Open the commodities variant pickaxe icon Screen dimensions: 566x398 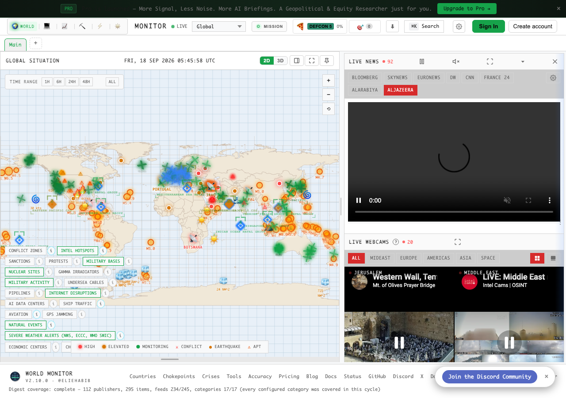pyautogui.click(x=82, y=26)
